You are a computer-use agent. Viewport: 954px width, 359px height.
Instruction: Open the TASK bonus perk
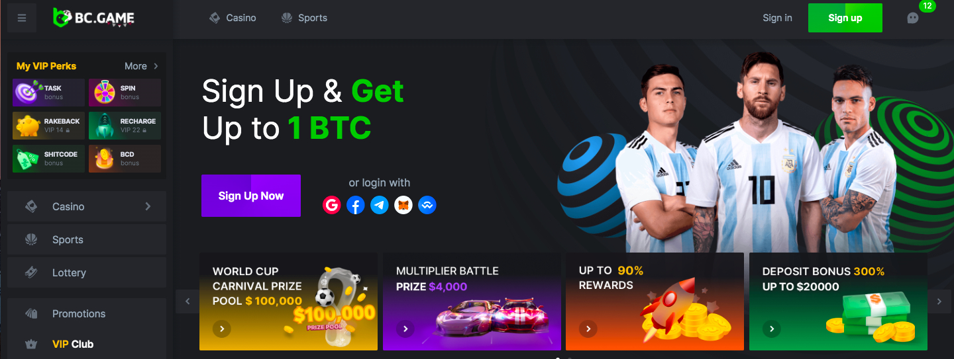48,93
